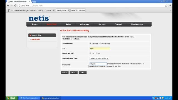
Task: Open the Firewall menu
Action: (x=118, y=24)
